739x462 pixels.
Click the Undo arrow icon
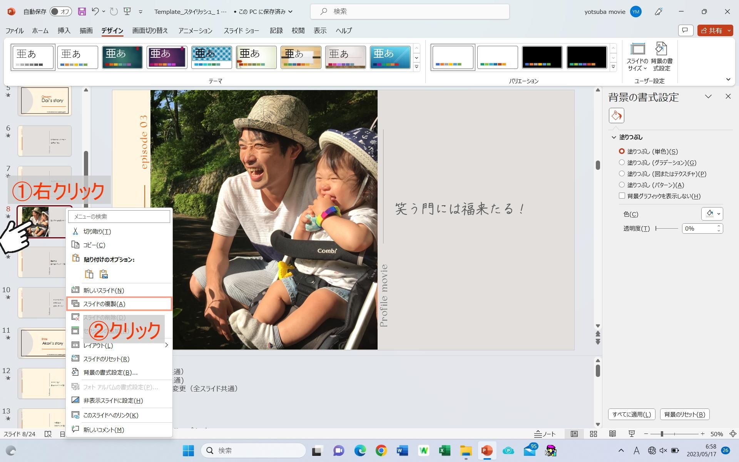(95, 12)
